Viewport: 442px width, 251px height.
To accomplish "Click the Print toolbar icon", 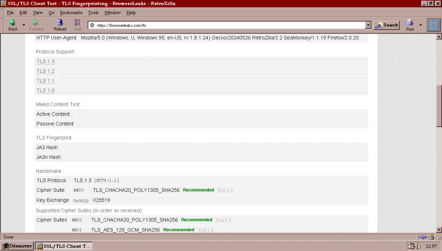I will tap(410, 25).
